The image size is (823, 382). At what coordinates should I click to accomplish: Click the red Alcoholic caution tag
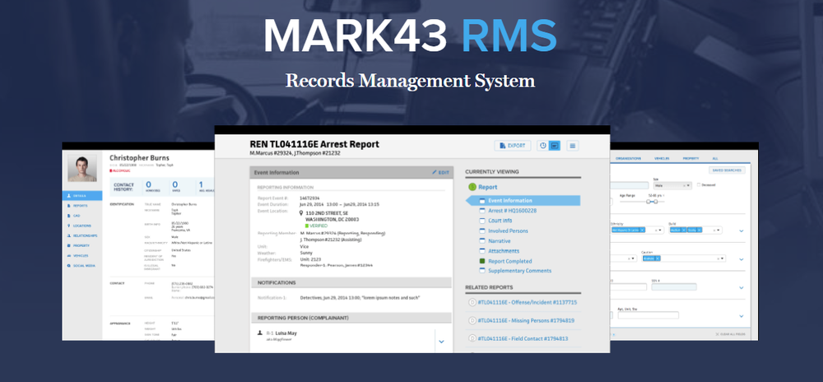(x=119, y=170)
